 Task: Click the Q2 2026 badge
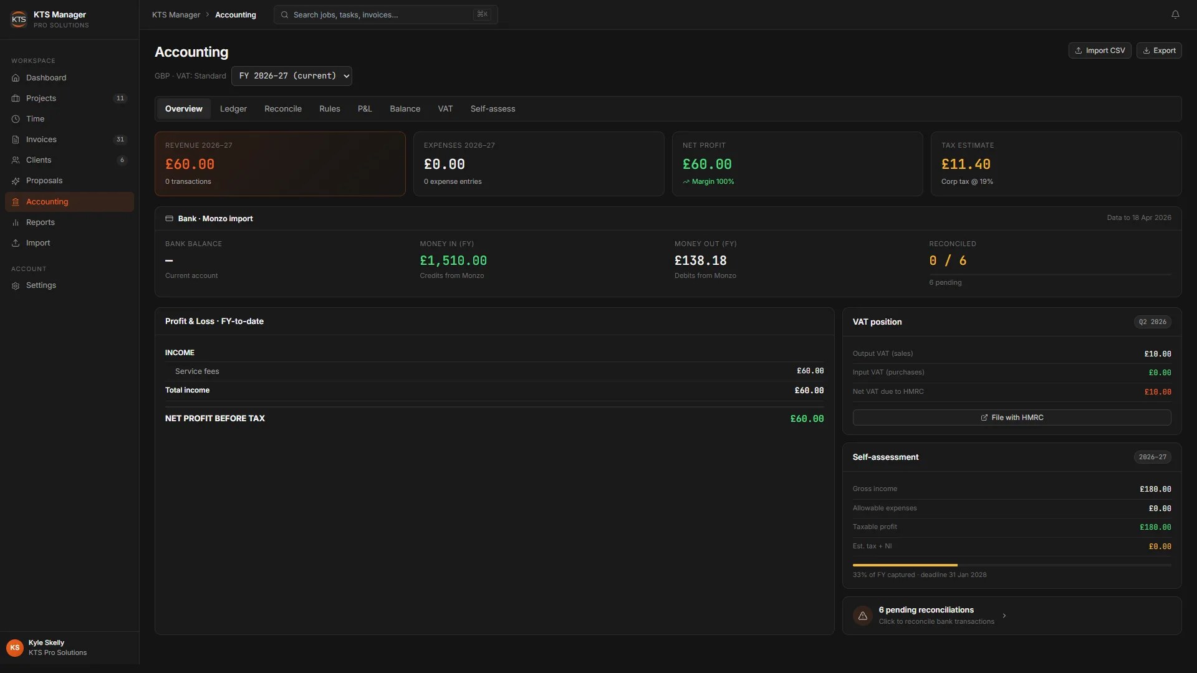[x=1152, y=322]
